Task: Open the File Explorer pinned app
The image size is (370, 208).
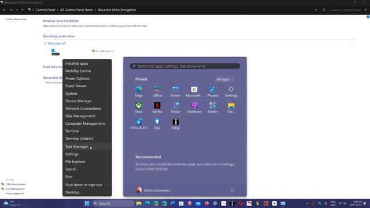Action: [x=231, y=108]
